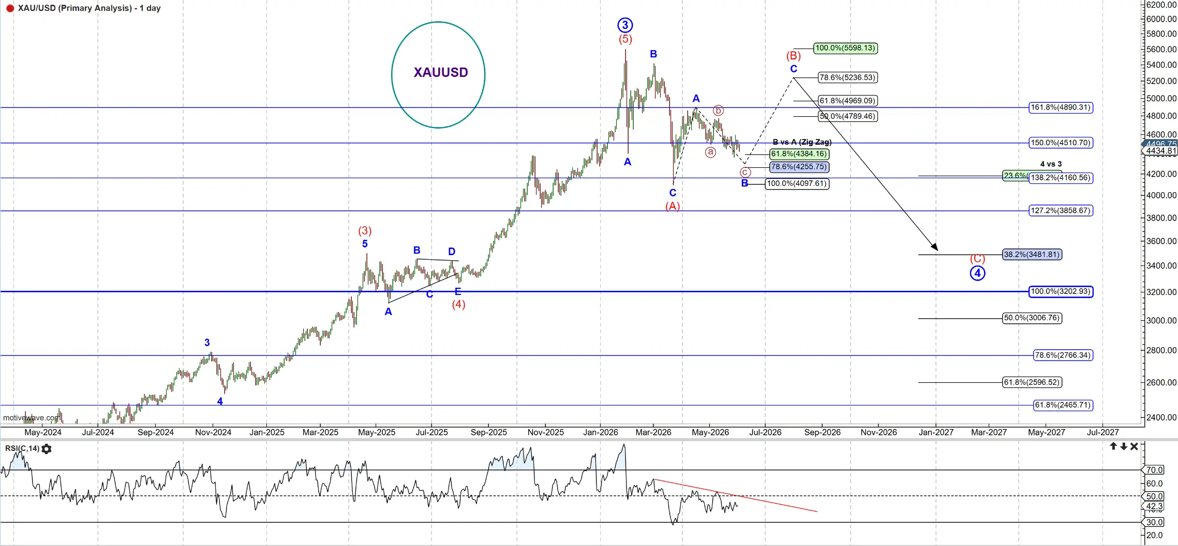The image size is (1178, 546).
Task: Select red (4) wave label
Action: pyautogui.click(x=458, y=305)
